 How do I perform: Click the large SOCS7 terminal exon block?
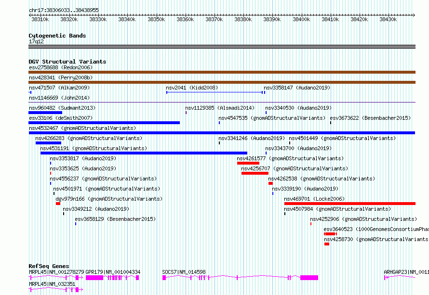(x=309, y=278)
